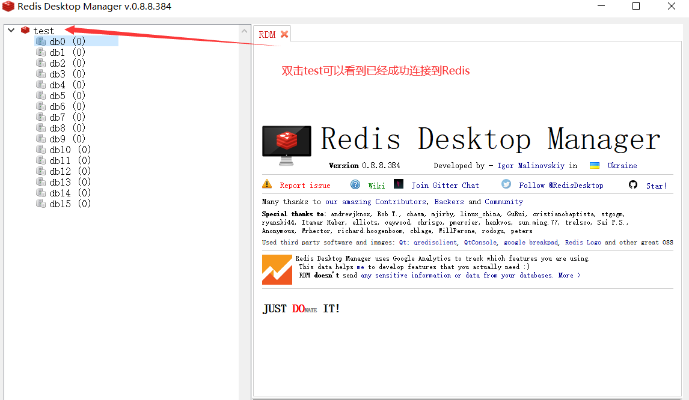Image resolution: width=689 pixels, height=400 pixels.
Task: Open the Backers link
Action: click(449, 202)
